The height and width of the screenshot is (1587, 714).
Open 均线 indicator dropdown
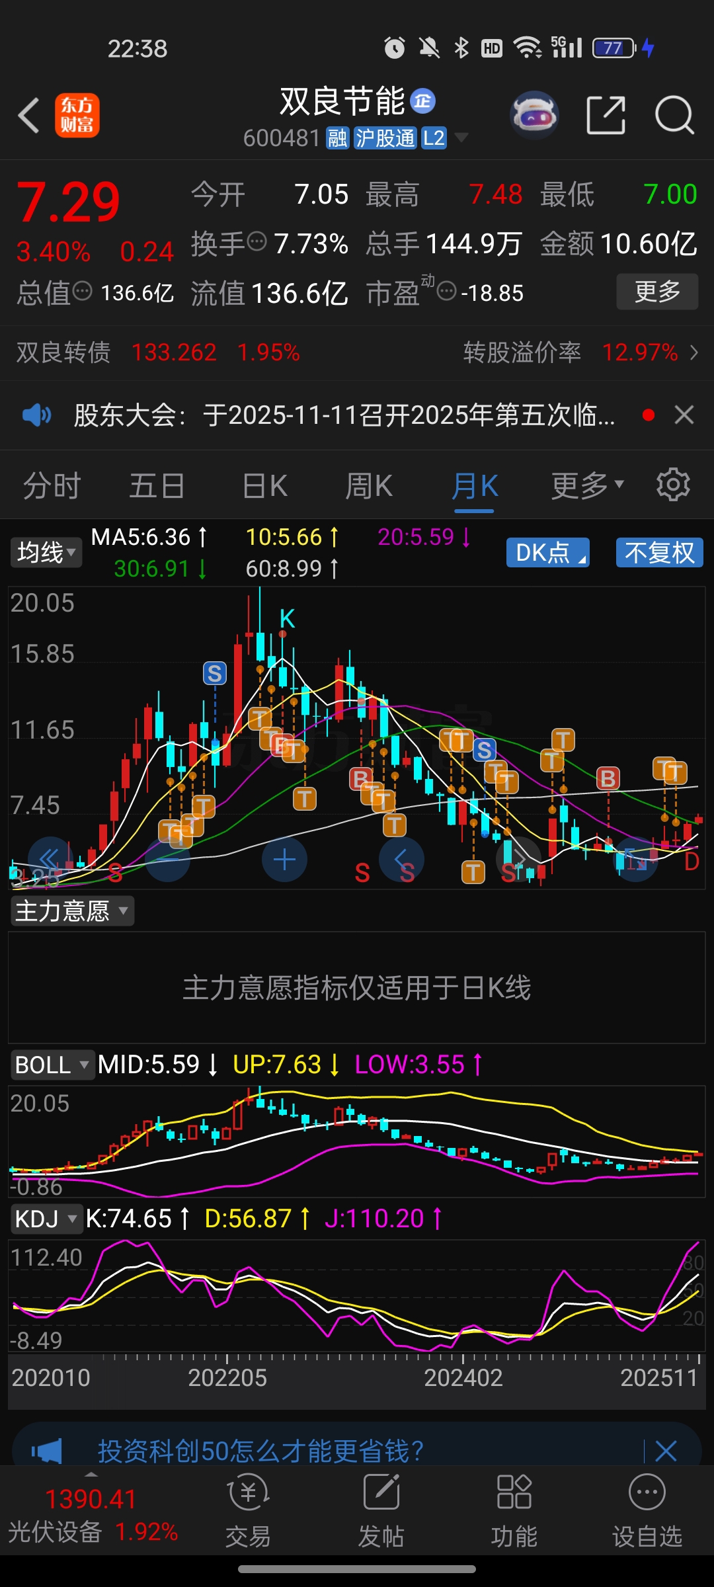[x=46, y=552]
